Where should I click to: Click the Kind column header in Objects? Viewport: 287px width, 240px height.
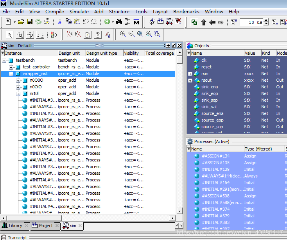click(x=268, y=53)
